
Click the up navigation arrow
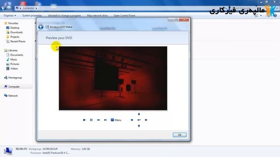pyautogui.click(x=139, y=114)
